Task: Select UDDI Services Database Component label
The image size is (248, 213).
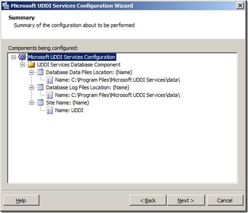Action: (x=78, y=64)
